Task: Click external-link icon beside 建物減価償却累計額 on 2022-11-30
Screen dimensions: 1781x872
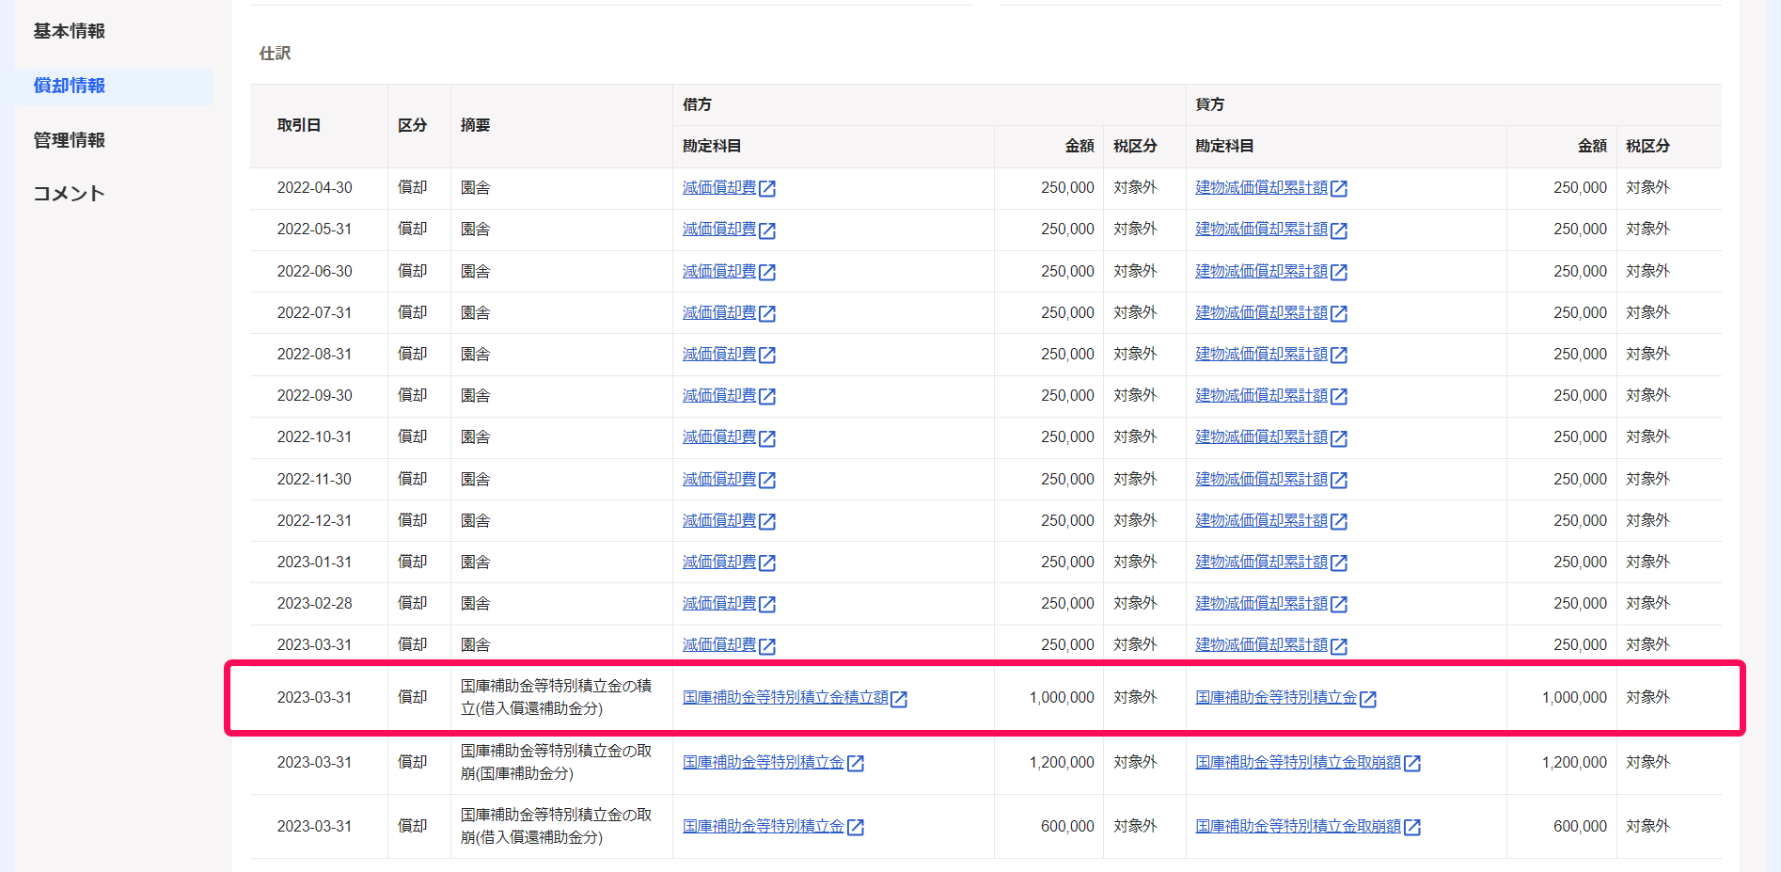Action: pyautogui.click(x=1339, y=480)
